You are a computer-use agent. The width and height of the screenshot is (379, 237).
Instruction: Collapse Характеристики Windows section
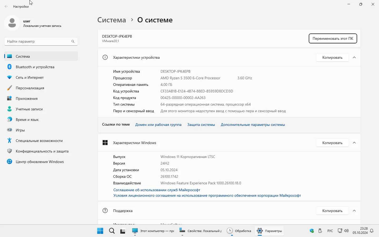tap(354, 143)
